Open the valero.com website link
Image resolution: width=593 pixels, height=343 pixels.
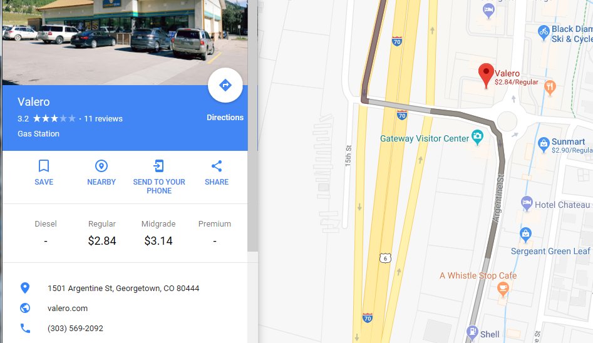tap(68, 308)
